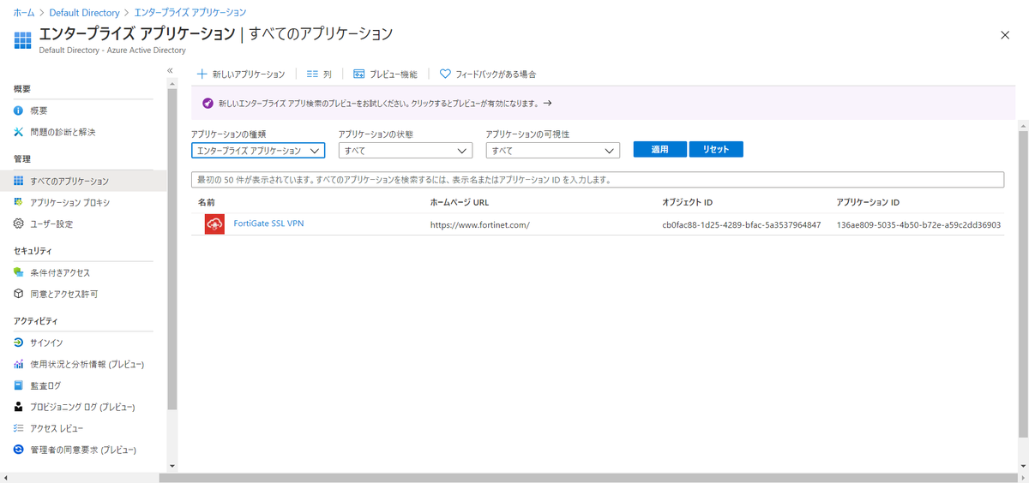Select すべてのアプリケーション menu item
The width and height of the screenshot is (1029, 483).
pos(83,181)
